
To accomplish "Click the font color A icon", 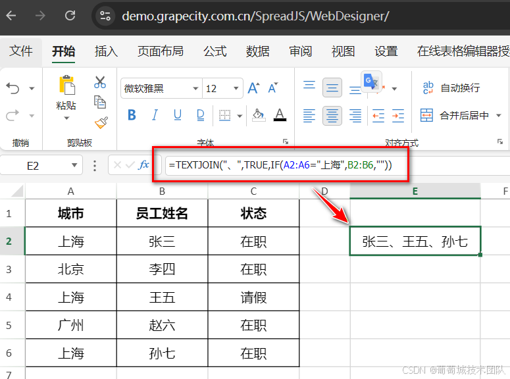I will (x=280, y=115).
